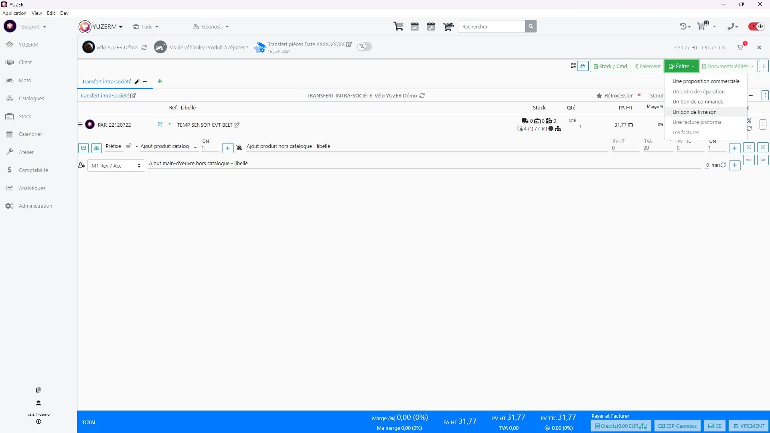Viewport: 770px width, 433px height.
Task: Toggle the red eye visibility switch
Action: coord(756,26)
